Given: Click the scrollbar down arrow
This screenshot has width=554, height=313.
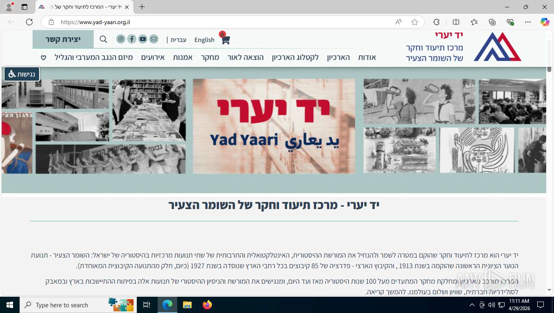Looking at the screenshot, I should 550,290.
